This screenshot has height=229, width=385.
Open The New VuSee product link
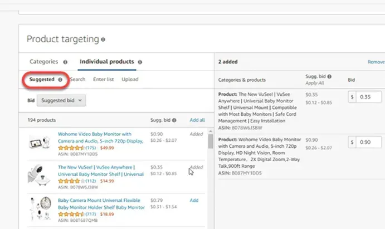pyautogui.click(x=101, y=171)
